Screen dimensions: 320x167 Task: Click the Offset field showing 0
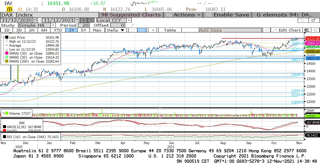(x=118, y=25)
